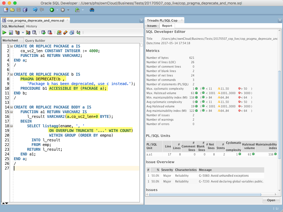283x212 pixels.
Task: Switch to the Issues tab
Action: tap(152, 26)
